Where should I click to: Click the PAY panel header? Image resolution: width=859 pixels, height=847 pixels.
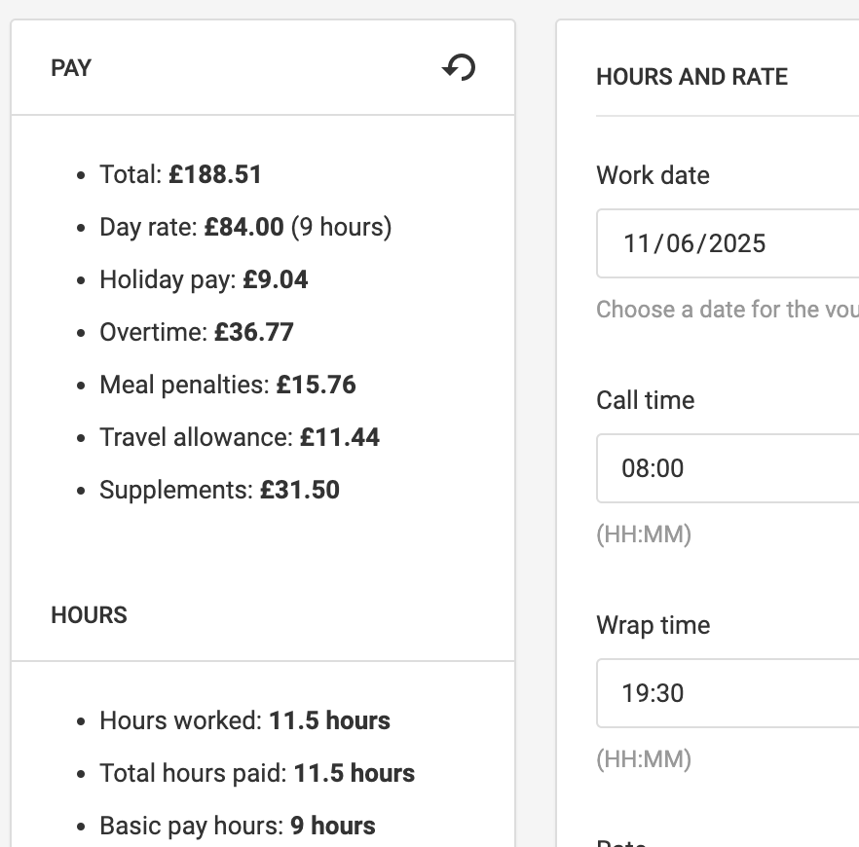(x=71, y=68)
